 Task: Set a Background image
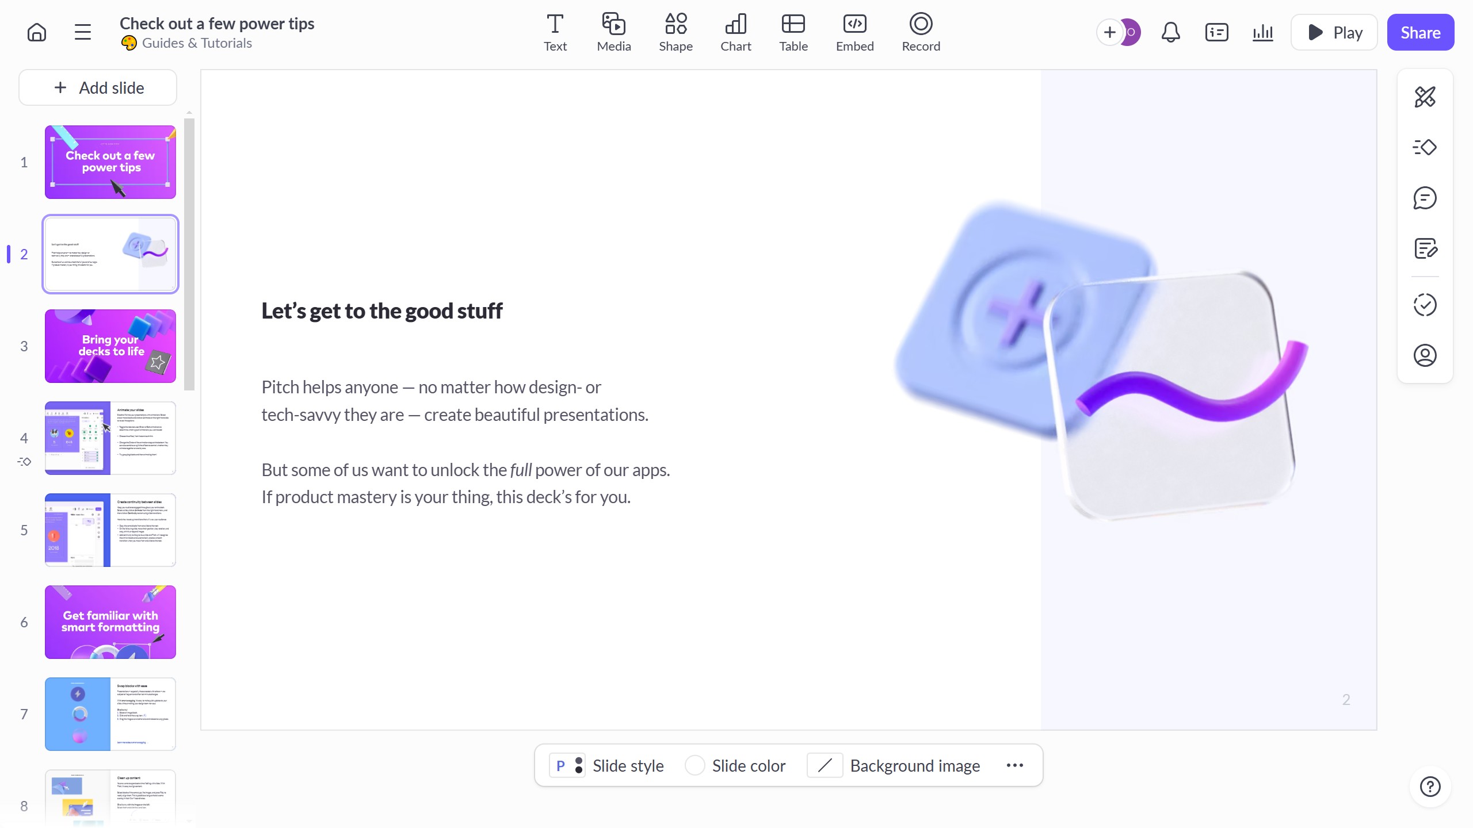(x=894, y=766)
